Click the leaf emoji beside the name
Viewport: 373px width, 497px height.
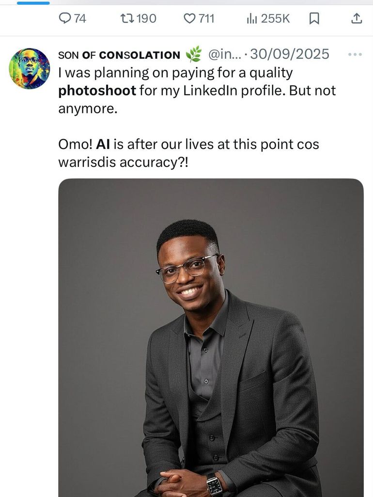[x=194, y=55]
